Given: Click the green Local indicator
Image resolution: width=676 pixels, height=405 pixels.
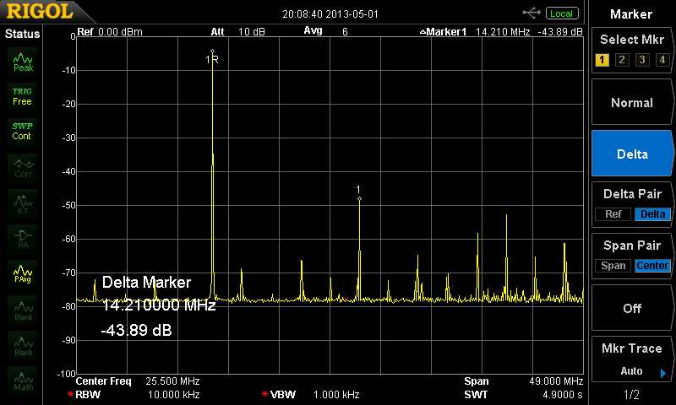Looking at the screenshot, I should tap(561, 13).
